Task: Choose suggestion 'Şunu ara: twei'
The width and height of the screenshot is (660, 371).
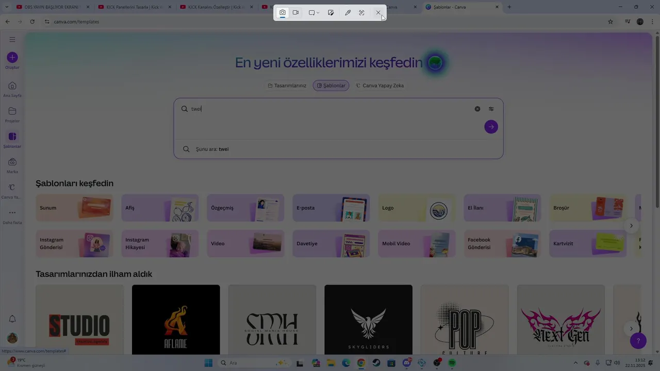Action: tap(338, 149)
